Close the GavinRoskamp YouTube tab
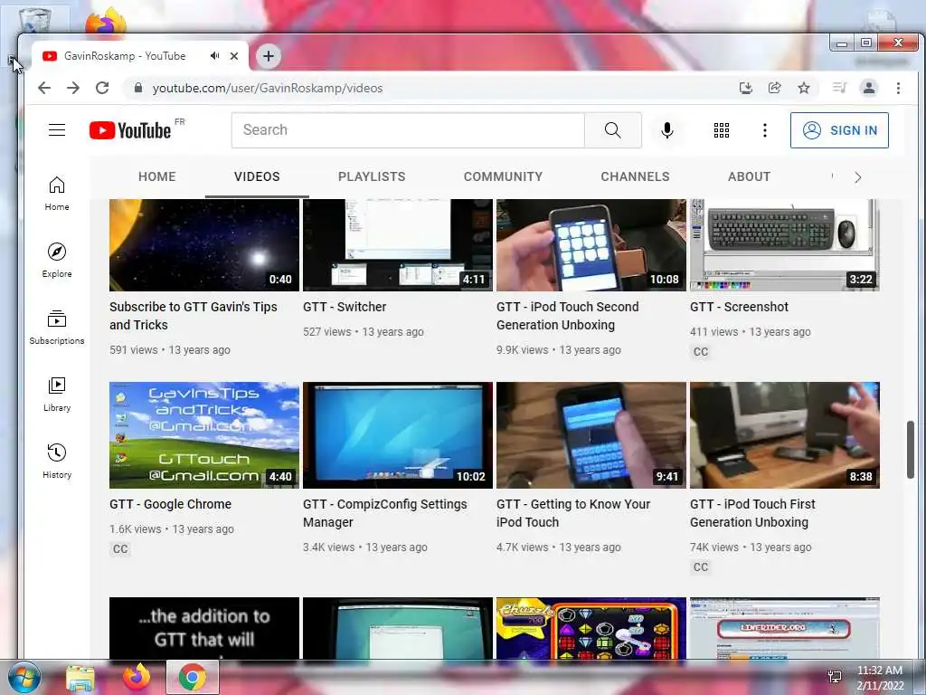The width and height of the screenshot is (926, 695). [x=234, y=56]
